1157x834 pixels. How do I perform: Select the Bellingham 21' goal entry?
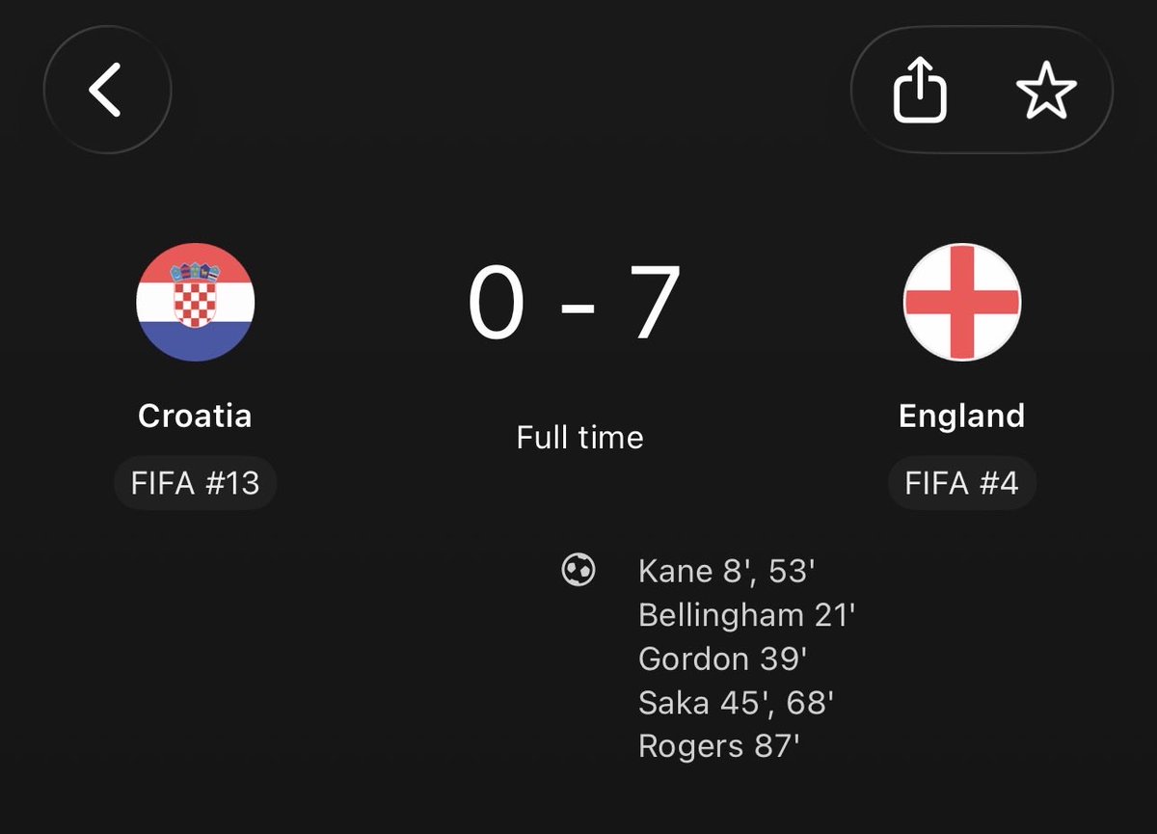click(x=747, y=615)
